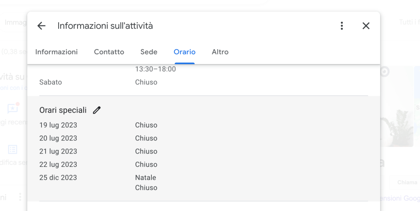Click the Chiama button in background
Screen dimensions: 420x211
407,182
